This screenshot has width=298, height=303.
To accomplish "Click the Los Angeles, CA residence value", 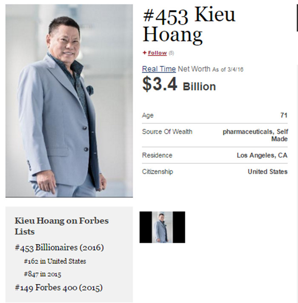I will coord(262,156).
